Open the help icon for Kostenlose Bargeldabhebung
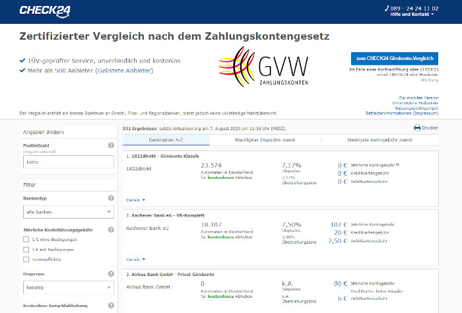This screenshot has width=462, height=313. click(111, 306)
